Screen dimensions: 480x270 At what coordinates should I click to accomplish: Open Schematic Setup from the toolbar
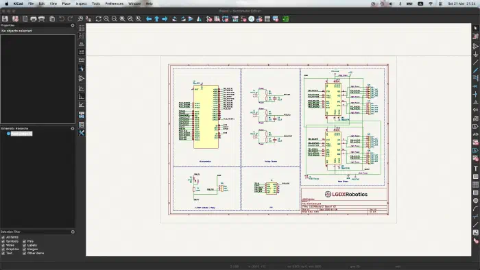(x=15, y=19)
